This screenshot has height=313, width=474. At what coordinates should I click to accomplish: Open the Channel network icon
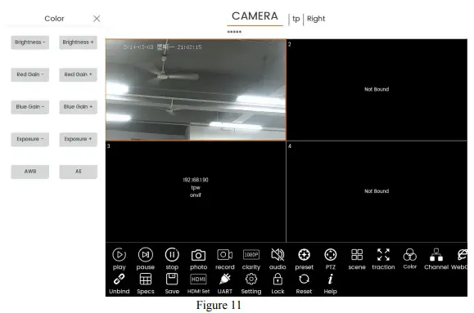pos(436,255)
